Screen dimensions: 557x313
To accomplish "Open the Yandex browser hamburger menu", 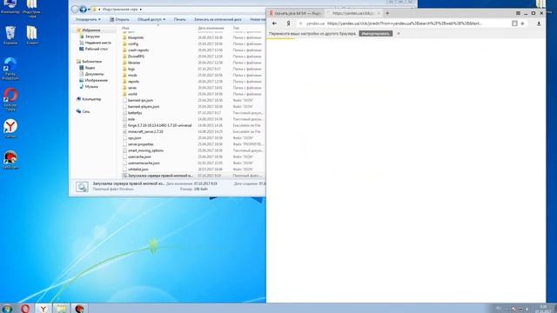I will pos(518,13).
